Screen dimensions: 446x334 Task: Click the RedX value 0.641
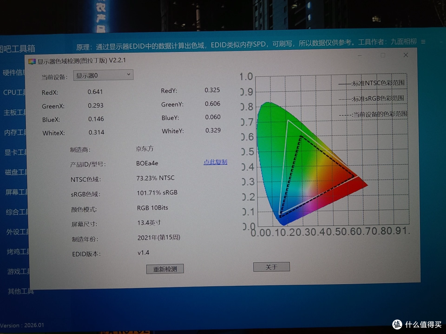click(x=95, y=92)
